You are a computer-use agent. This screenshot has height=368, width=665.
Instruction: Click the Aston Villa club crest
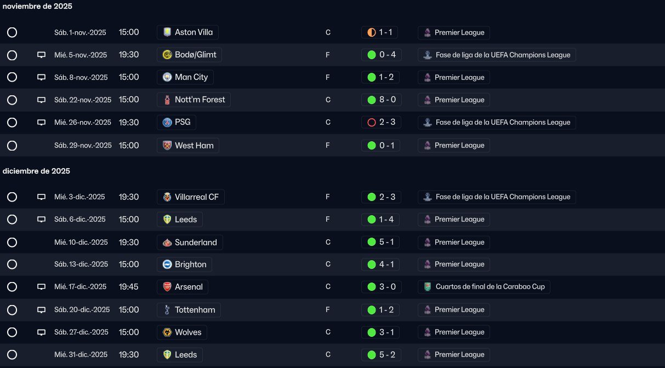coord(167,32)
